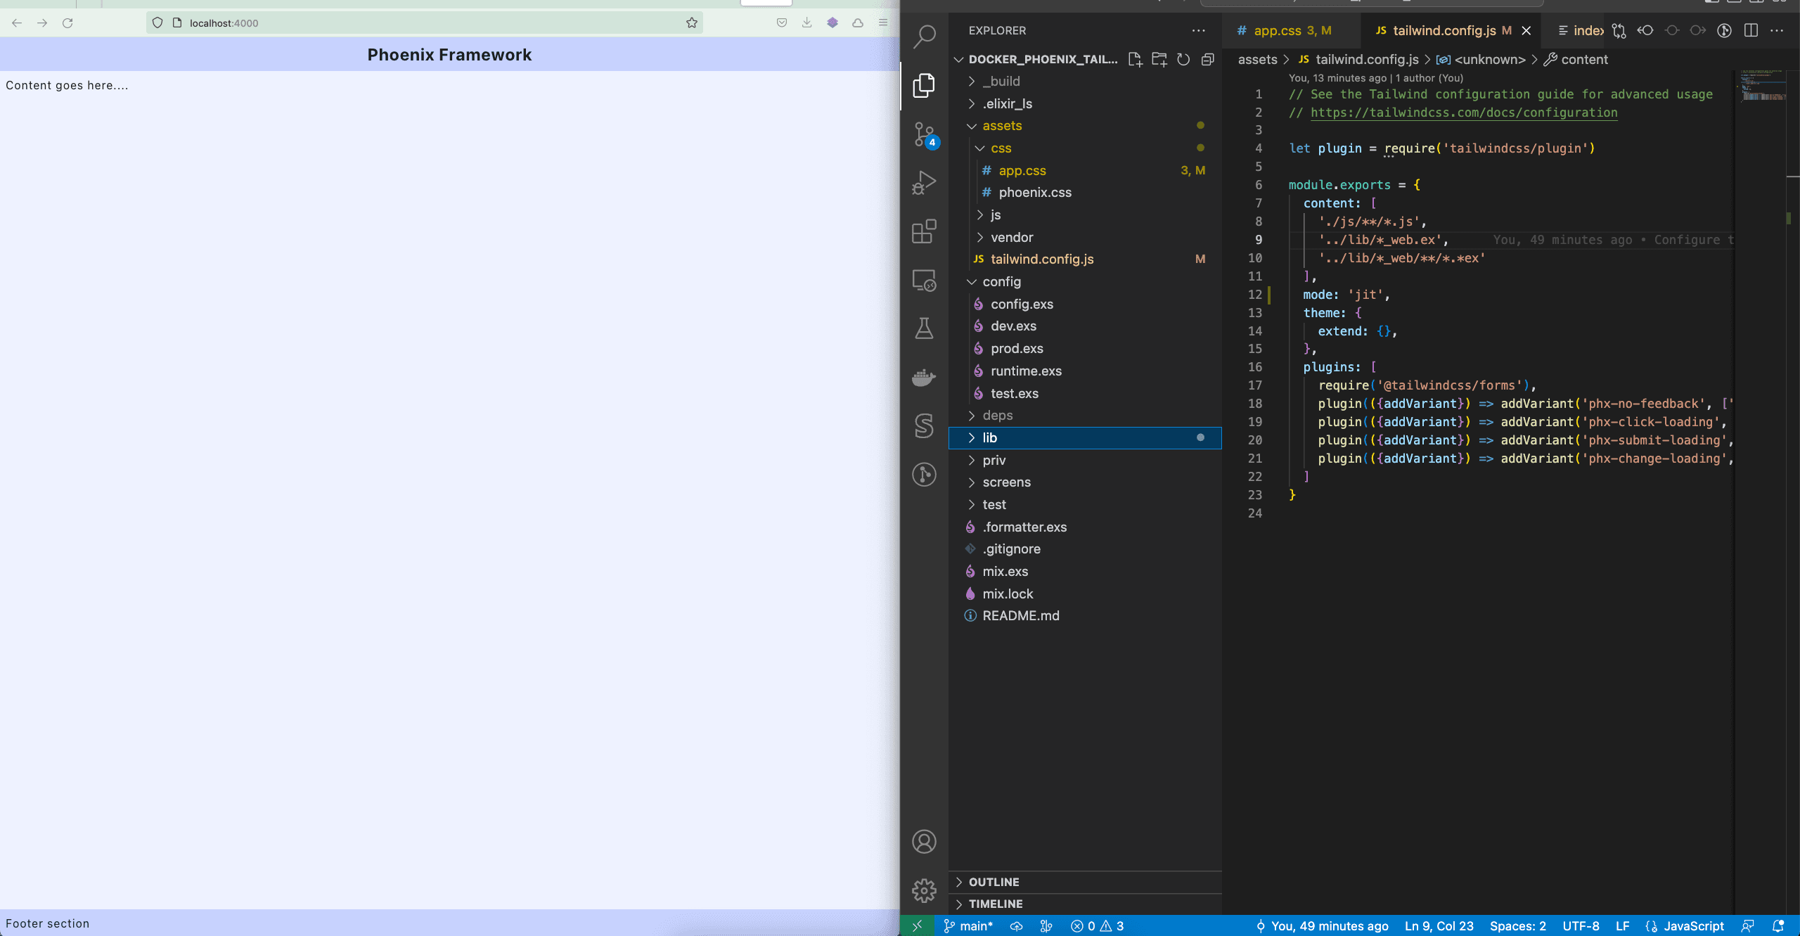Open the Source Control view with pending changes
1800x936 pixels.
coord(923,136)
